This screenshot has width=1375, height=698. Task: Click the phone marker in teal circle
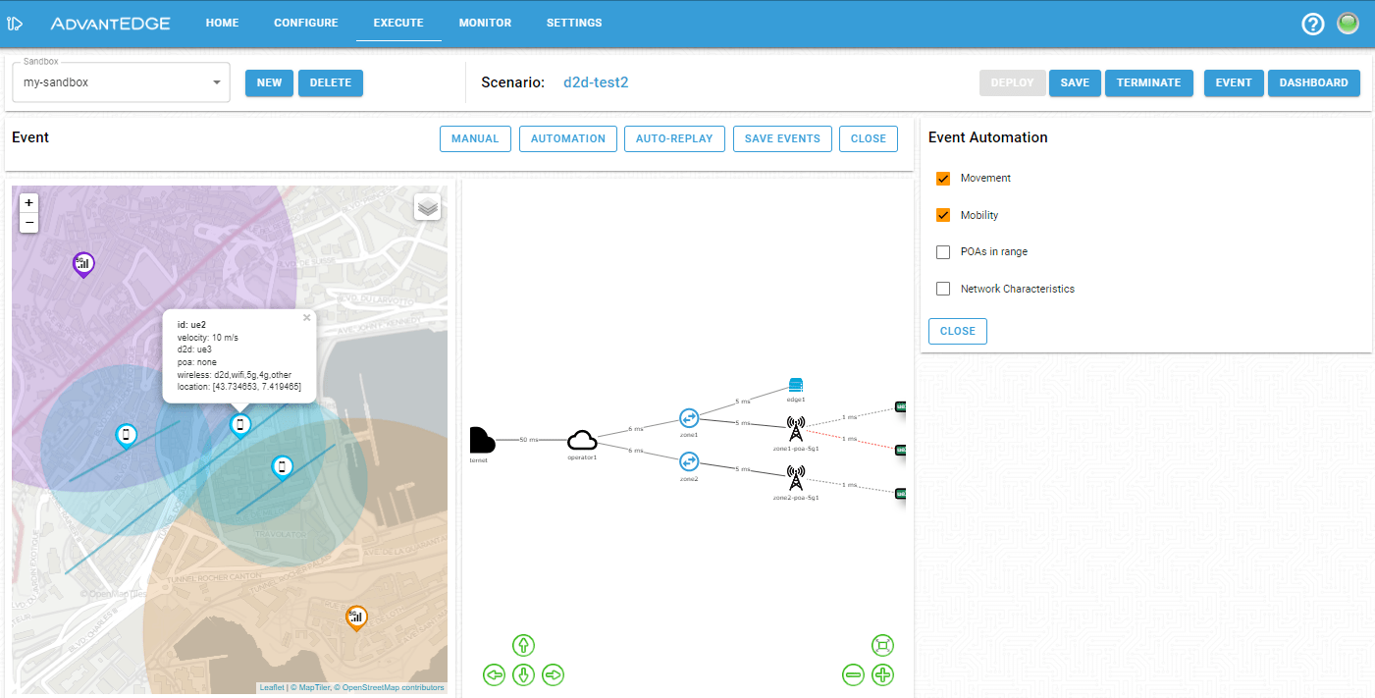point(282,467)
